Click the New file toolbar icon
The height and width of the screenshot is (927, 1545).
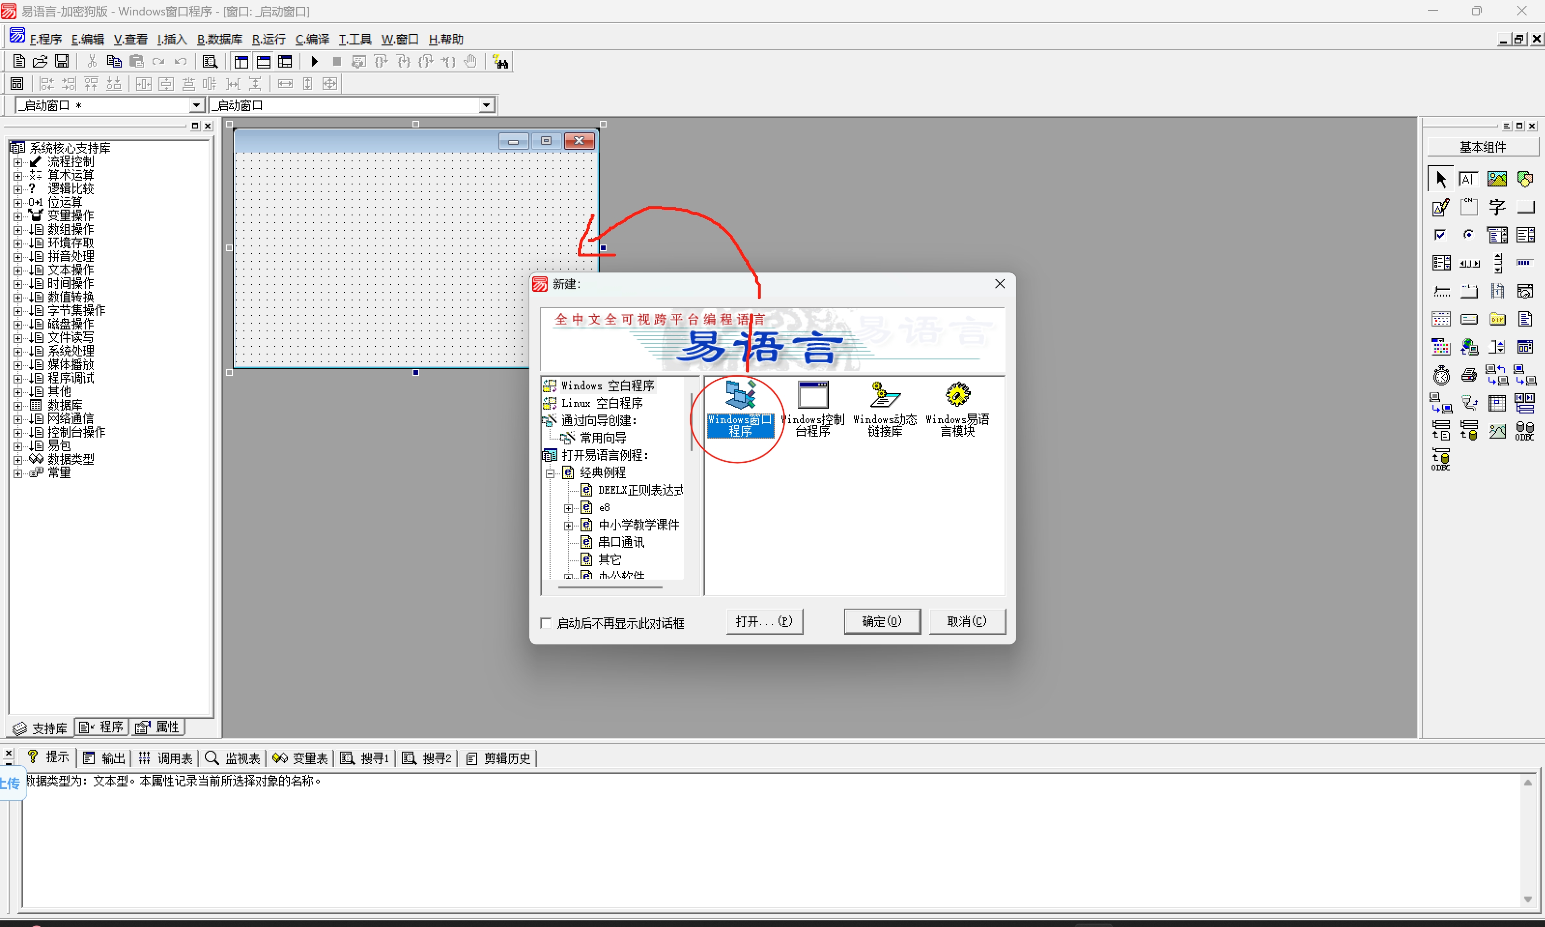click(19, 61)
